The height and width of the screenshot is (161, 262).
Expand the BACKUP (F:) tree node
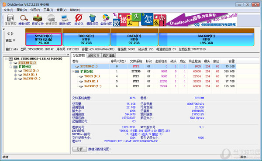point(16,79)
